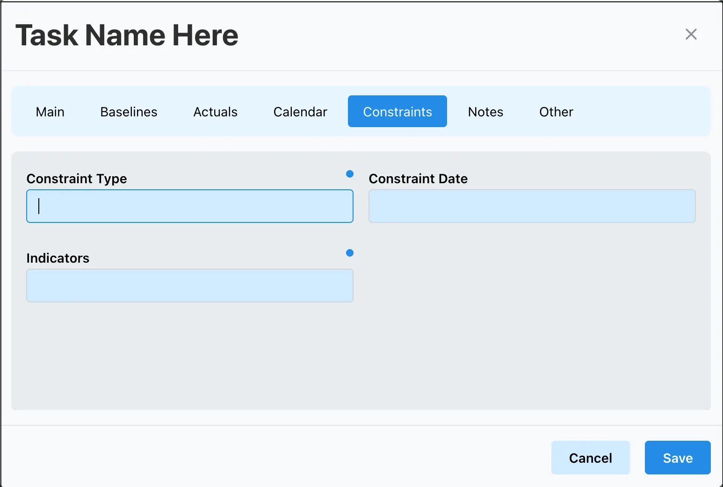
Task: Close the task dialog with X icon
Action: coord(691,34)
